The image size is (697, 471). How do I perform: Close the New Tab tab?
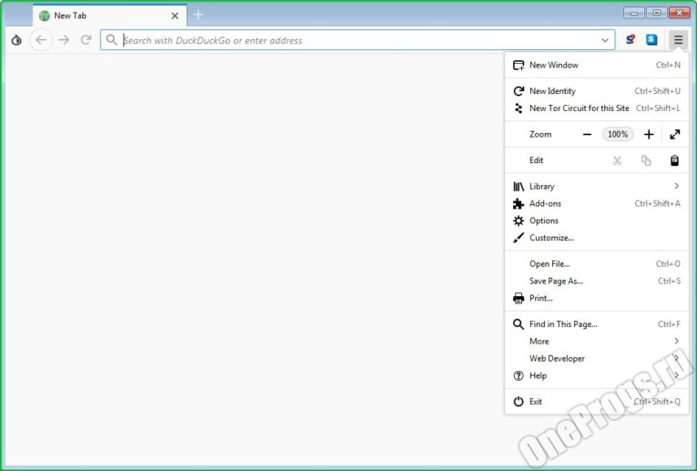click(175, 16)
